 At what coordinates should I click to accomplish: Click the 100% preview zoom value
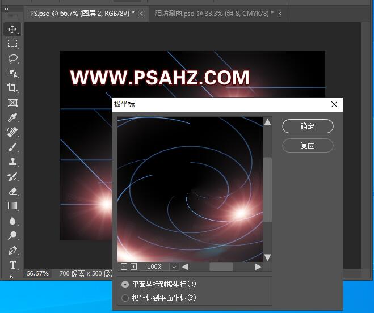coord(154,267)
